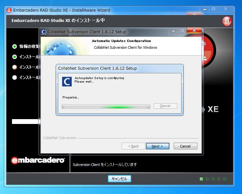Close the CollabNet Subversion Client setup window
Image resolution: width=242 pixels, height=194 pixels.
(x=194, y=30)
